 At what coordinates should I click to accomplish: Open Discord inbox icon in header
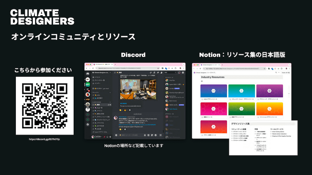pos(179,73)
